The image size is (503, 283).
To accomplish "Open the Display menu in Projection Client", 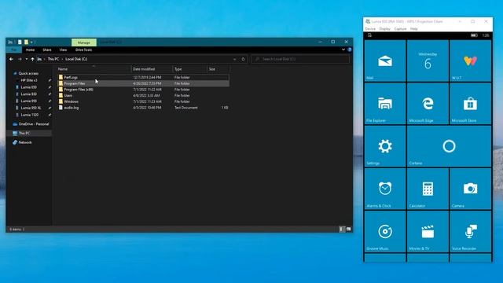I will (384, 29).
